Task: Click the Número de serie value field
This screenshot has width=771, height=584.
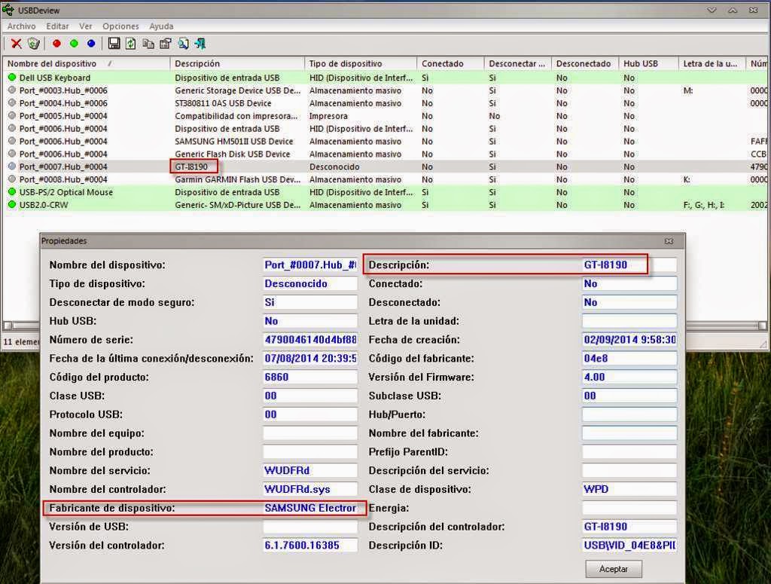Action: click(310, 340)
